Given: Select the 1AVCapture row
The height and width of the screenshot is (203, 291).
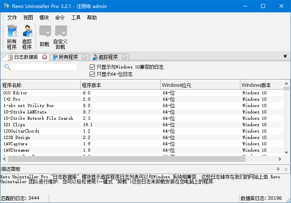Looking at the screenshot, I should click(x=142, y=144).
